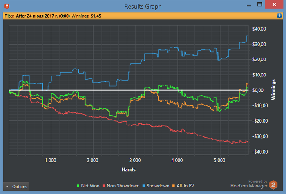Image resolution: width=286 pixels, height=194 pixels.
Task: Click the $40,00 axis label
Action: [x=259, y=29]
